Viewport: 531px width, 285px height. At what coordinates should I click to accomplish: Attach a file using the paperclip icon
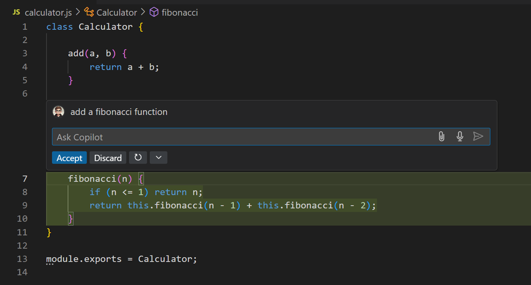click(x=441, y=136)
